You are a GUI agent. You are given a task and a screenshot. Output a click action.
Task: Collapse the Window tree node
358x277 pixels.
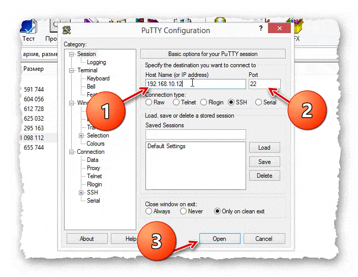tap(72, 103)
